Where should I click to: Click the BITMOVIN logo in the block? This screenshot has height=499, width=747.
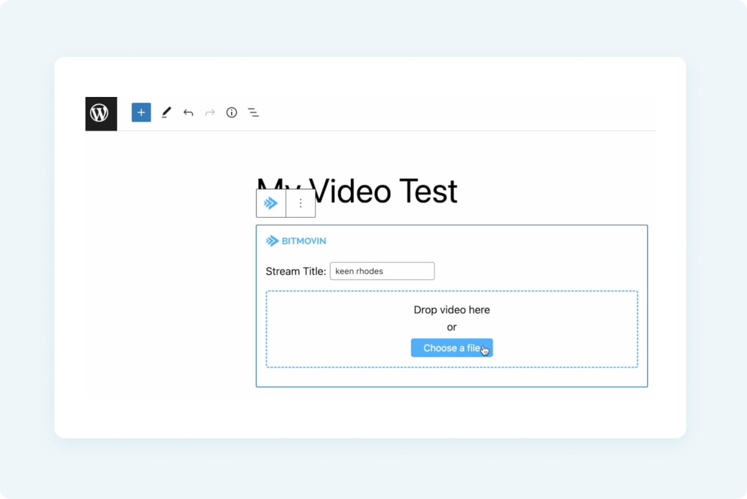pos(296,241)
